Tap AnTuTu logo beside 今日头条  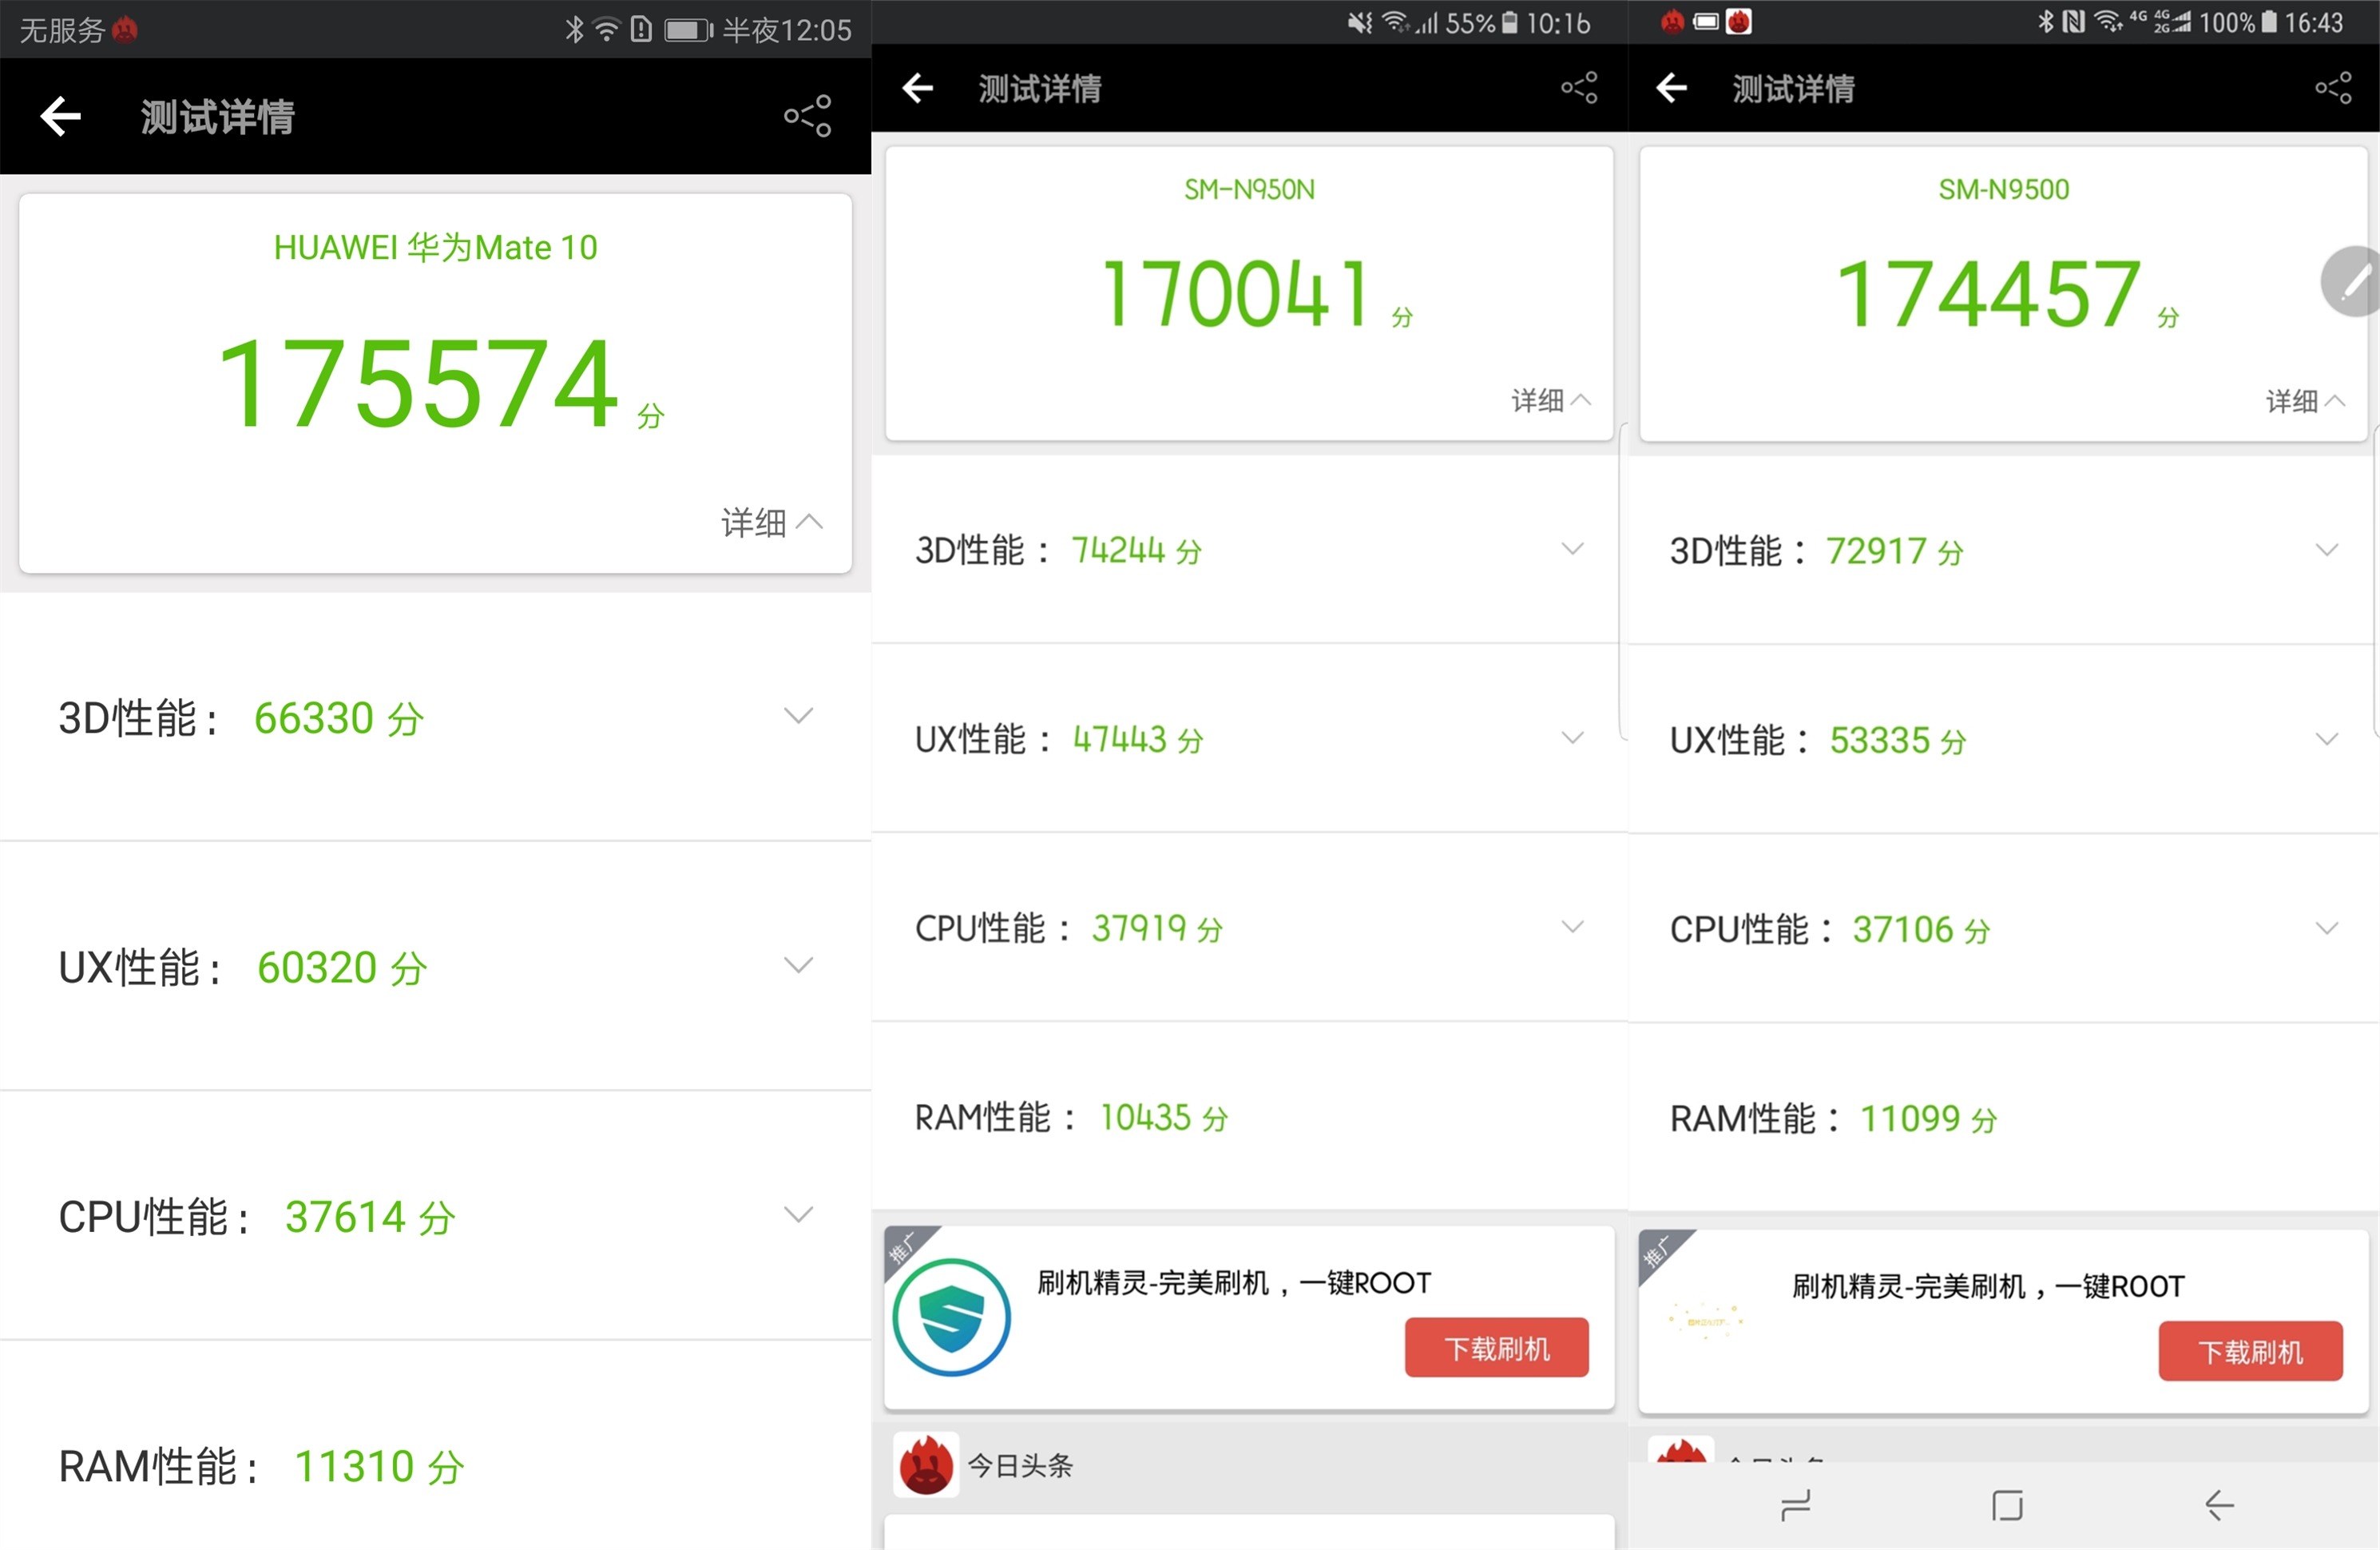(926, 1465)
